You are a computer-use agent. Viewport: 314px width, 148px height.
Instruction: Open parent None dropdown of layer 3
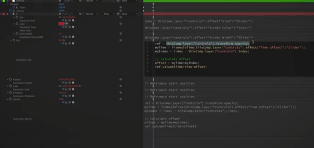pyautogui.click(x=130, y=14)
